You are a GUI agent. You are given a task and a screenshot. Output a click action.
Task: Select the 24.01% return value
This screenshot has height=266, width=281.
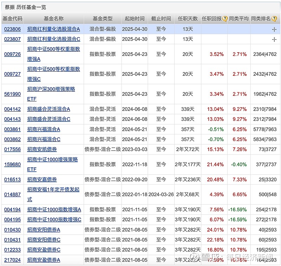(x=215, y=230)
